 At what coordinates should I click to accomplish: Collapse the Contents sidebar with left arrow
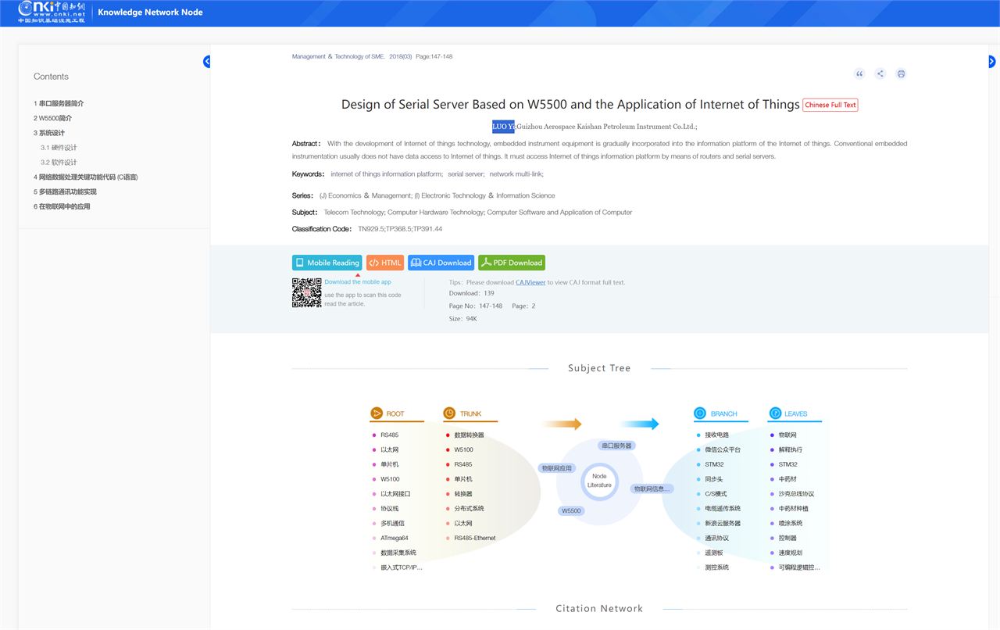207,62
